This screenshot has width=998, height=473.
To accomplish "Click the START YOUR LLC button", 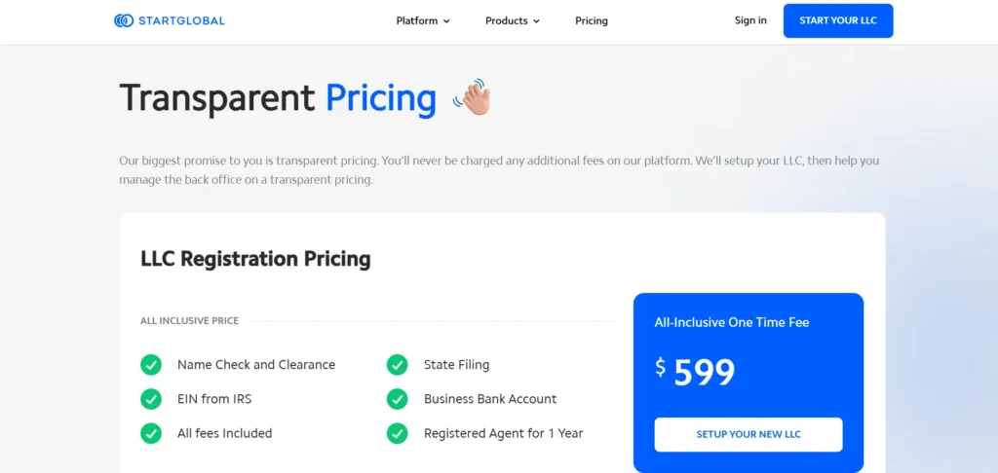I will tap(838, 20).
